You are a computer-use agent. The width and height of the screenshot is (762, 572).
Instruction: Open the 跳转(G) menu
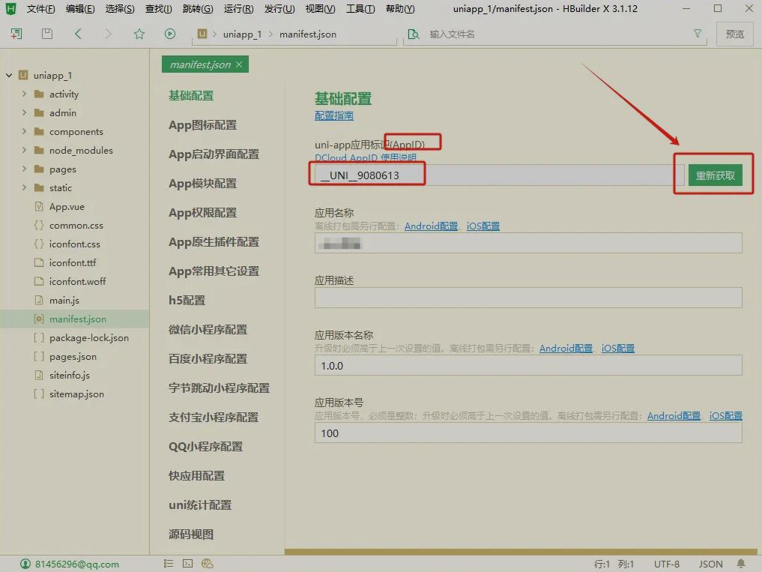[198, 9]
